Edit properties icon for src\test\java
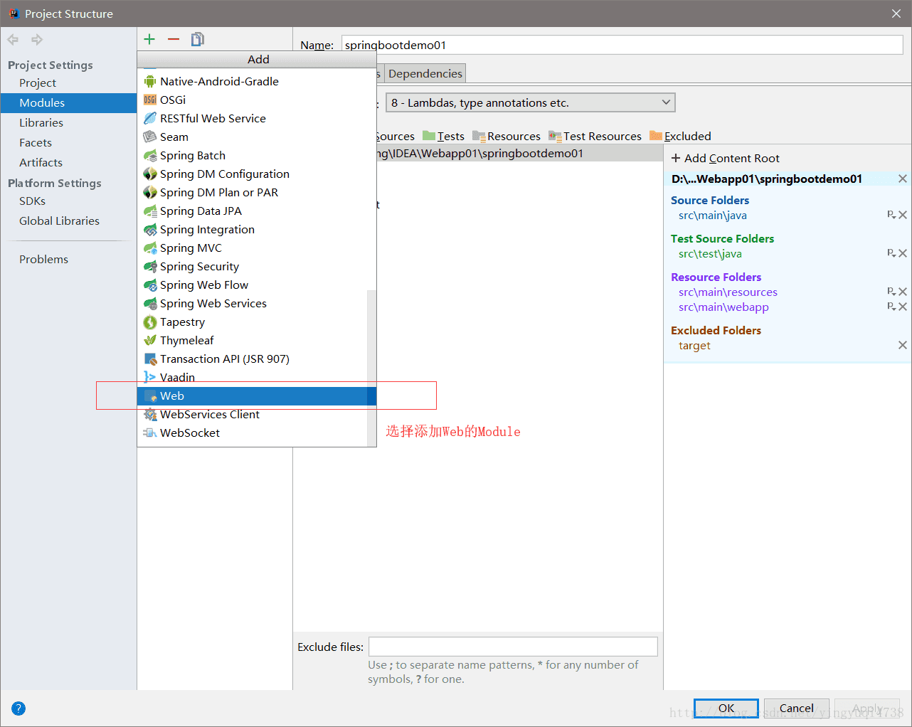The image size is (912, 727). pyautogui.click(x=891, y=253)
